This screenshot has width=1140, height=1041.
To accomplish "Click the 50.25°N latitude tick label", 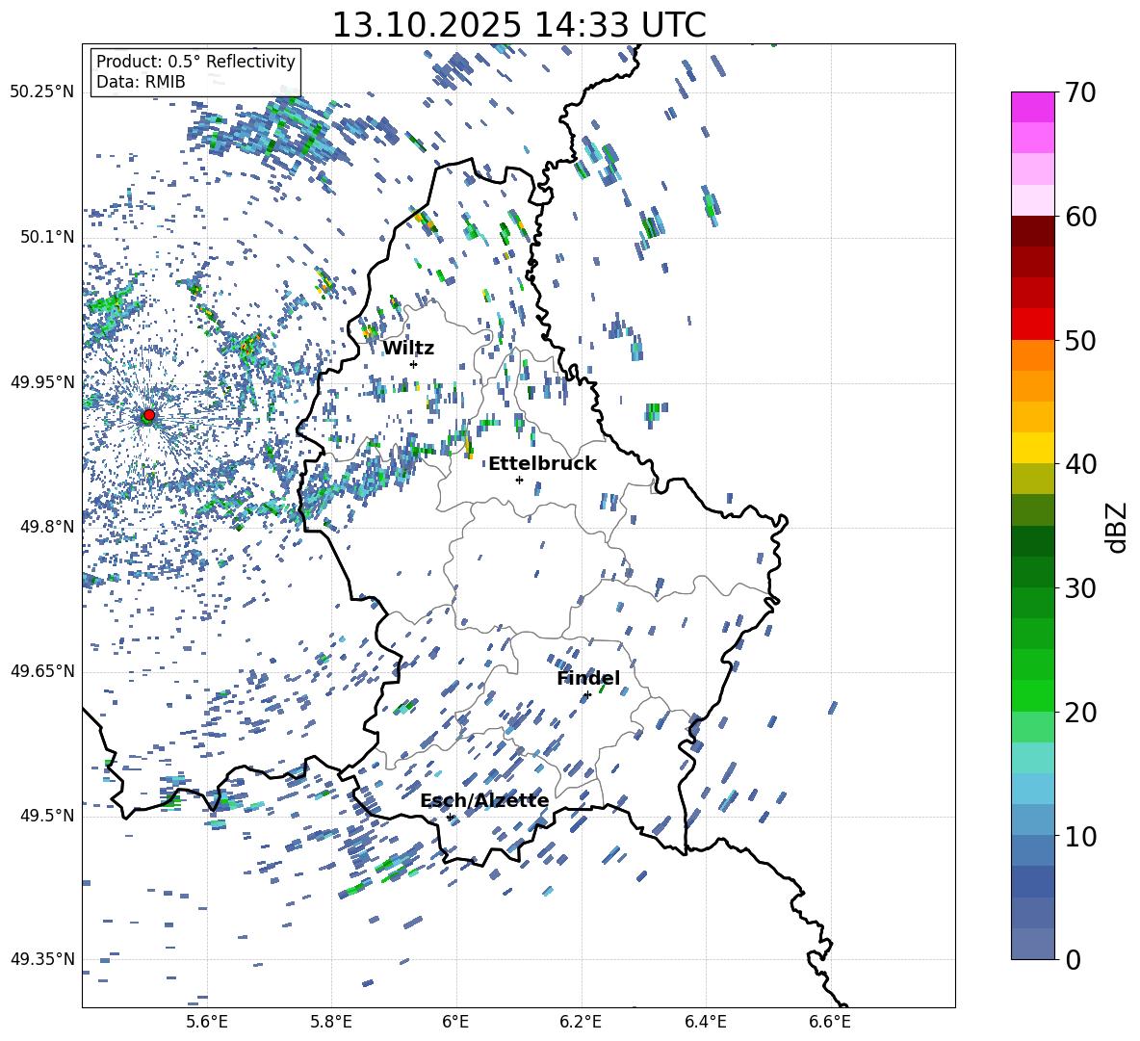I will (42, 92).
